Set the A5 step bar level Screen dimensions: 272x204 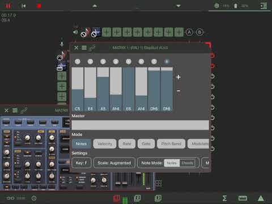103,89
